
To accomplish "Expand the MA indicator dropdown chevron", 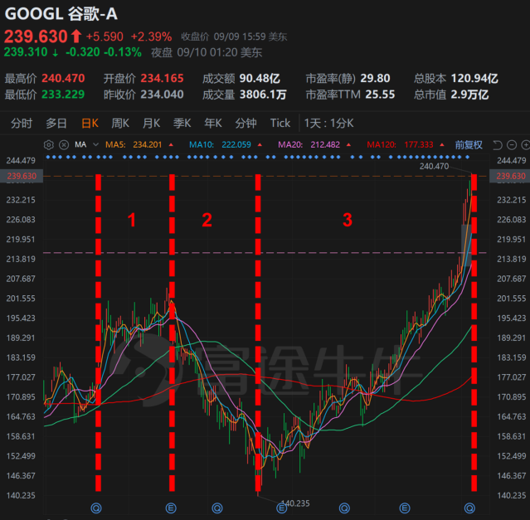I will 95,144.
